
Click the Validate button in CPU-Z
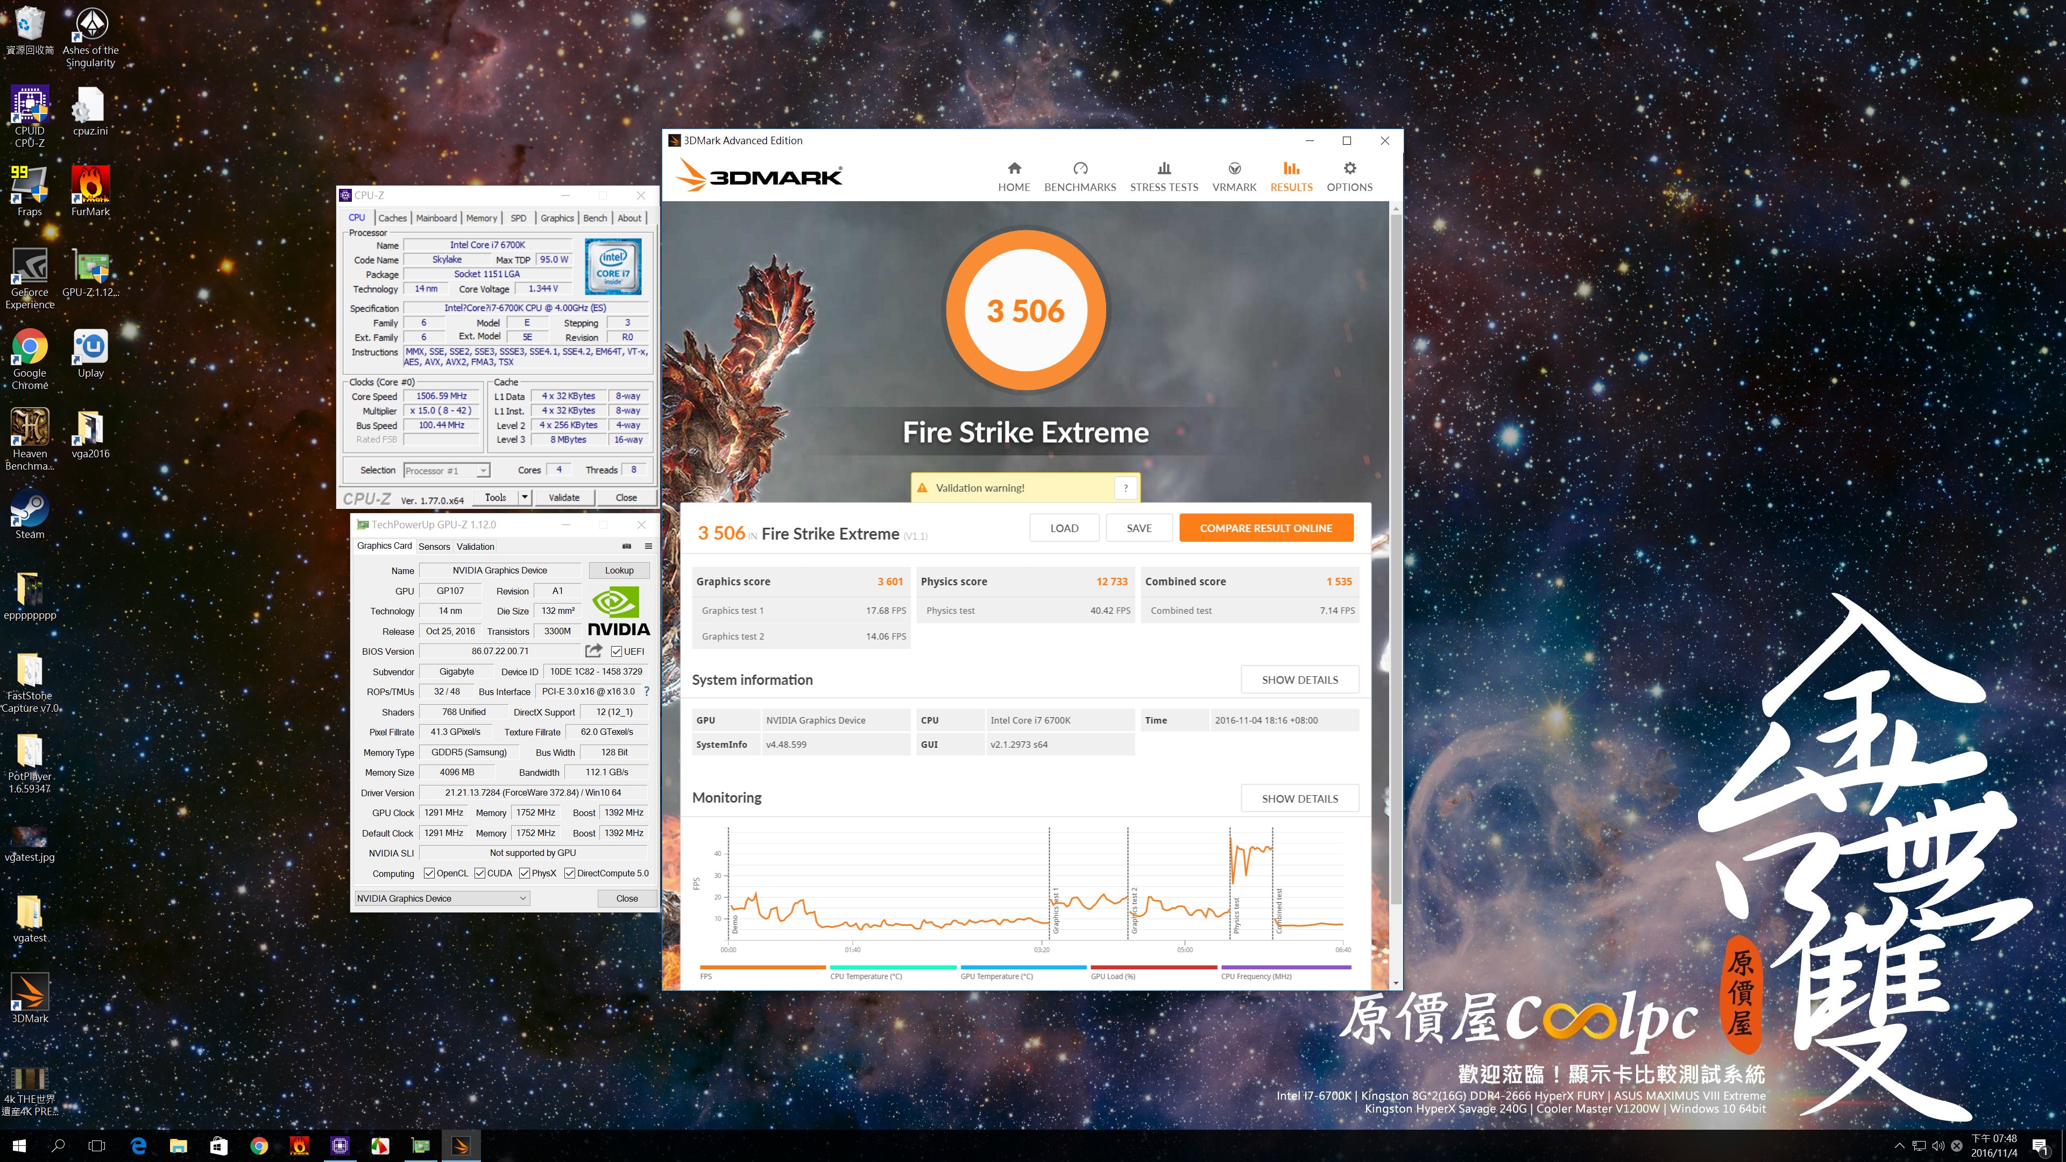pos(564,497)
